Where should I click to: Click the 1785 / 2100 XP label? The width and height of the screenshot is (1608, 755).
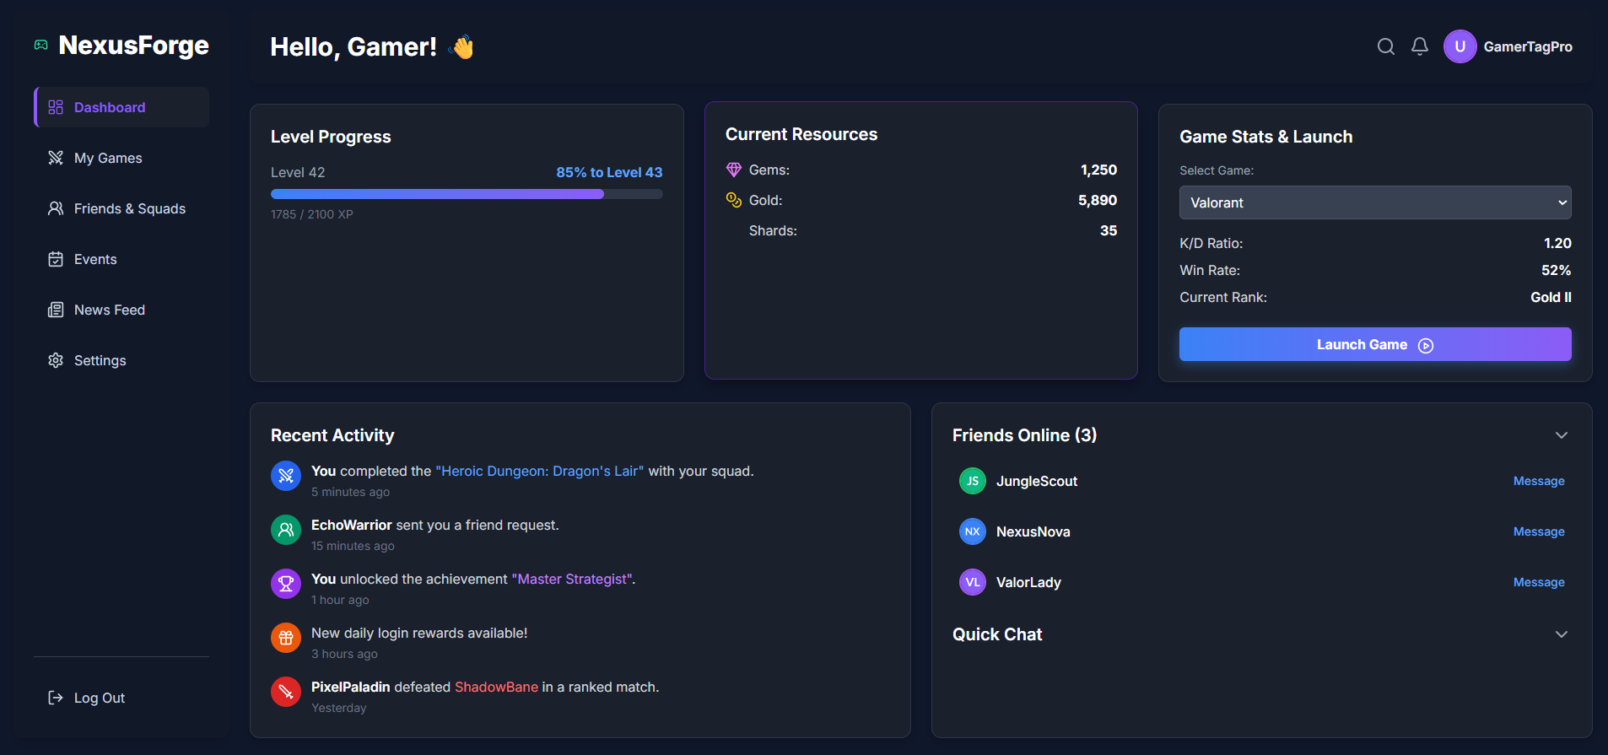[x=312, y=214]
